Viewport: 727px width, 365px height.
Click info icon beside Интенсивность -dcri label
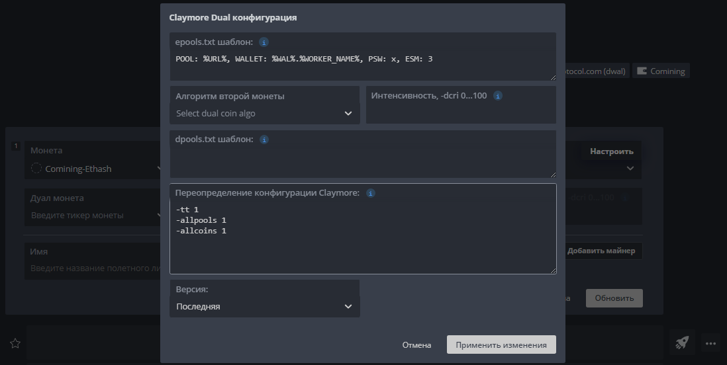point(497,96)
